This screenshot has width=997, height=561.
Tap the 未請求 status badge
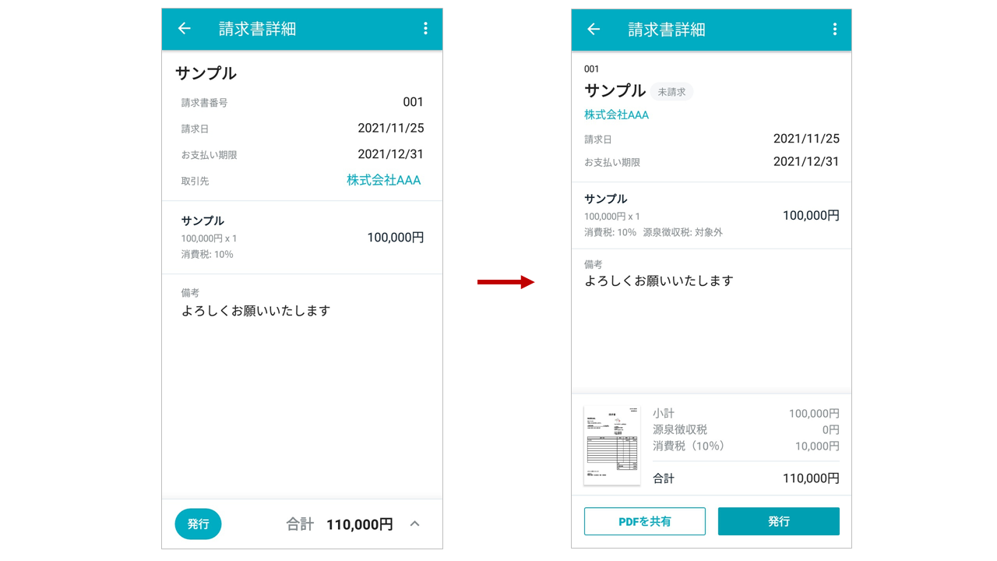point(671,92)
